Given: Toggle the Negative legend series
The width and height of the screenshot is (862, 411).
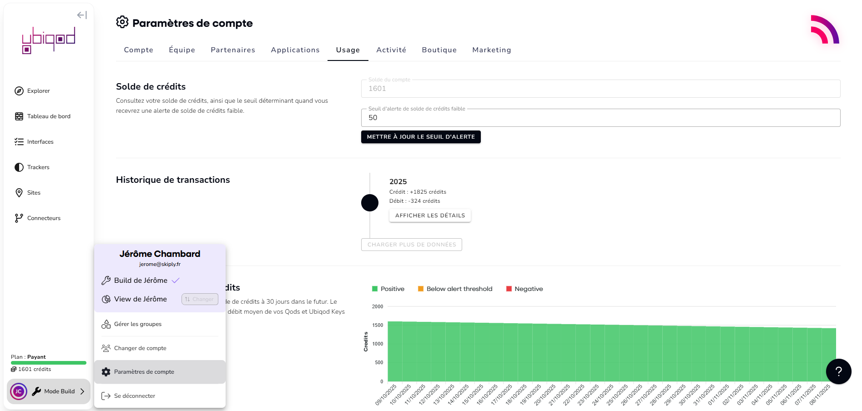Looking at the screenshot, I should (524, 289).
